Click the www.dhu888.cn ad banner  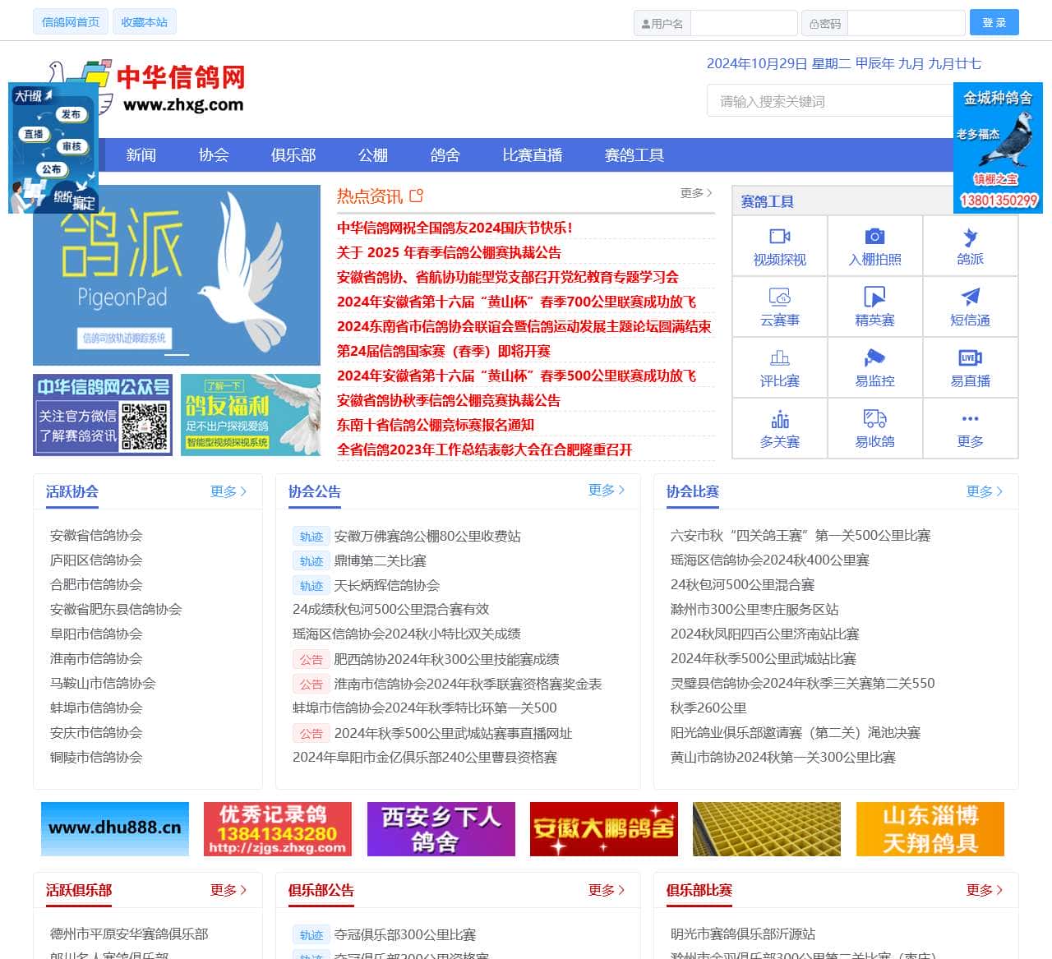tap(115, 829)
